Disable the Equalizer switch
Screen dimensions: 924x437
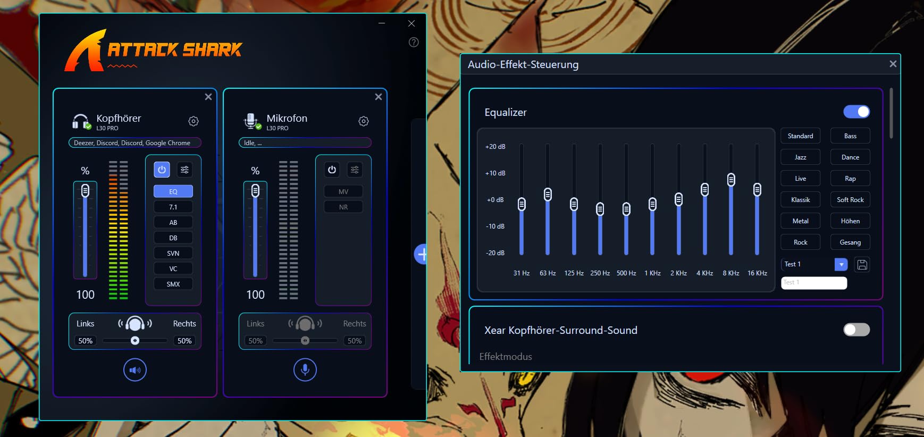[x=856, y=112]
